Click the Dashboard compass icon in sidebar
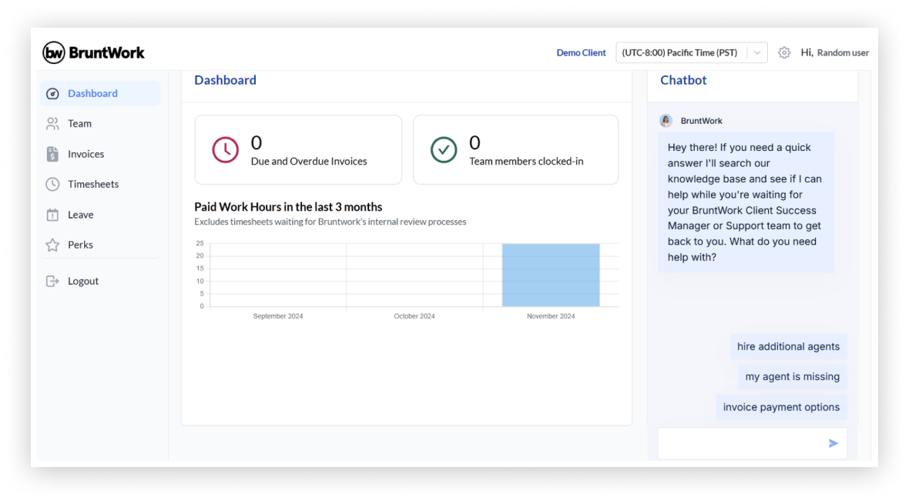The height and width of the screenshot is (501, 909). (x=52, y=94)
